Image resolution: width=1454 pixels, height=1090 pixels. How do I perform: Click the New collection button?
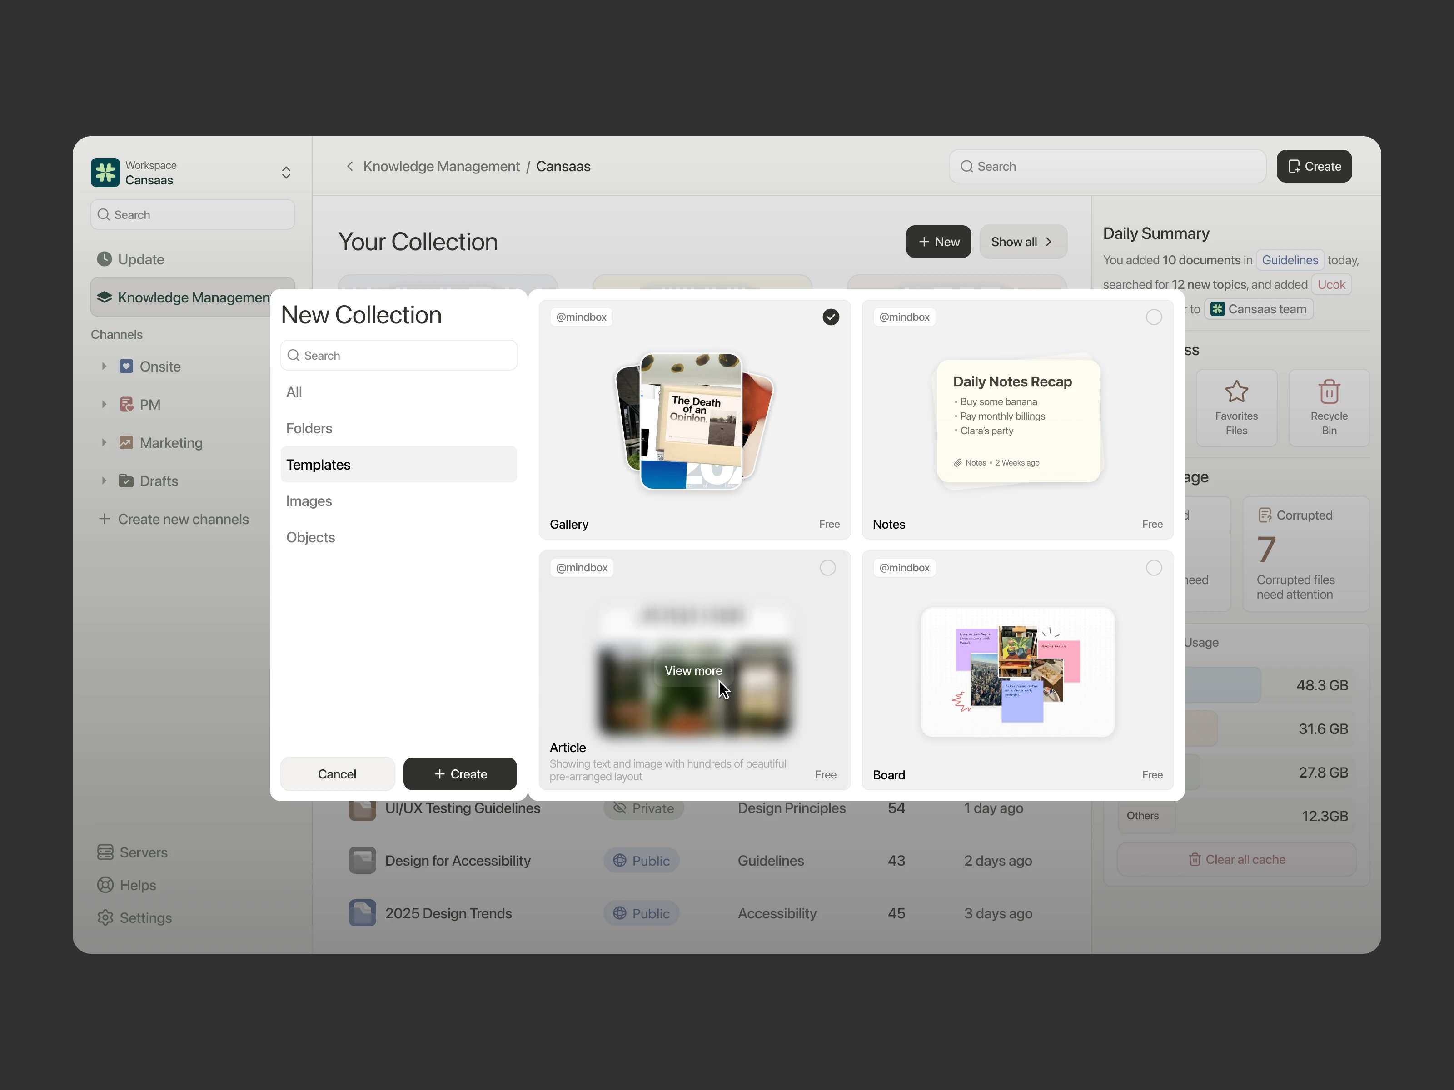(938, 242)
